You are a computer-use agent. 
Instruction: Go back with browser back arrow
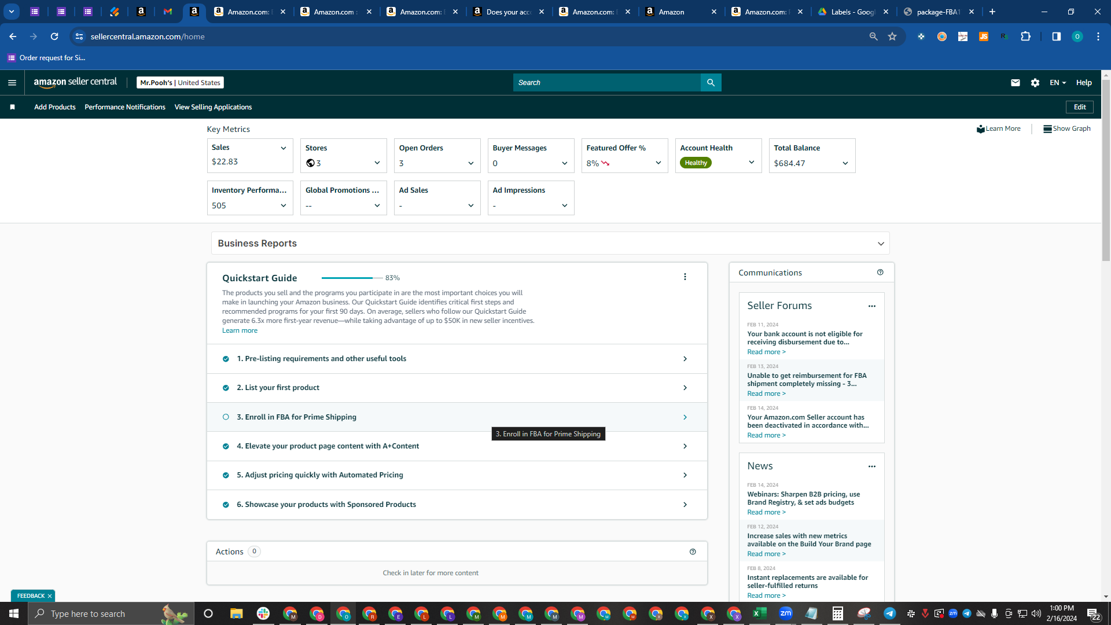point(13,36)
